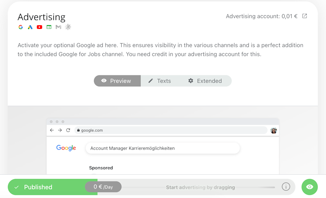Click the Gmail channel icon
Screen dimensions: 326x198
pos(58,27)
